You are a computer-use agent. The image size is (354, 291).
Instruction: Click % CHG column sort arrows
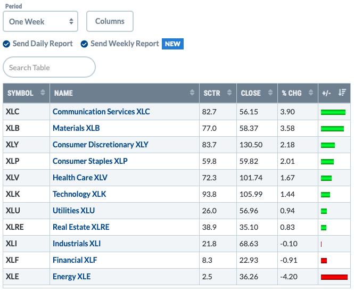[311, 93]
